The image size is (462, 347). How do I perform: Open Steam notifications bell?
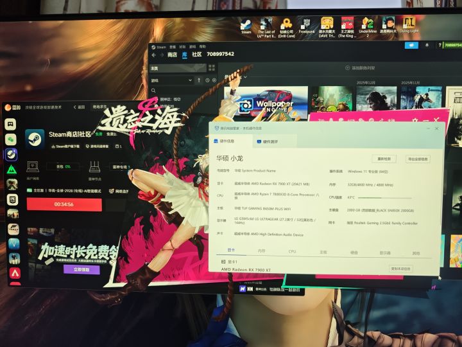pos(427,45)
